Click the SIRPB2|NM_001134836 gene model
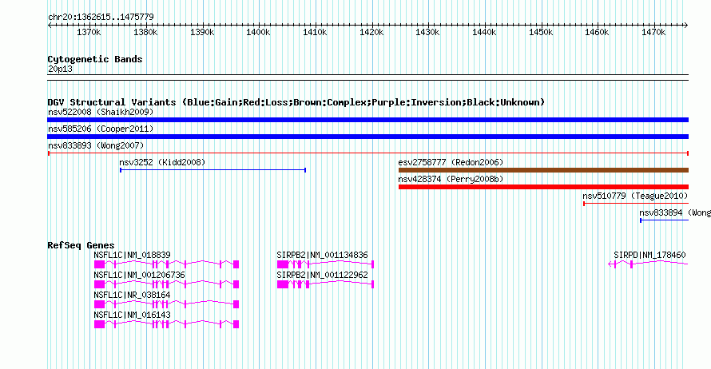 point(325,264)
